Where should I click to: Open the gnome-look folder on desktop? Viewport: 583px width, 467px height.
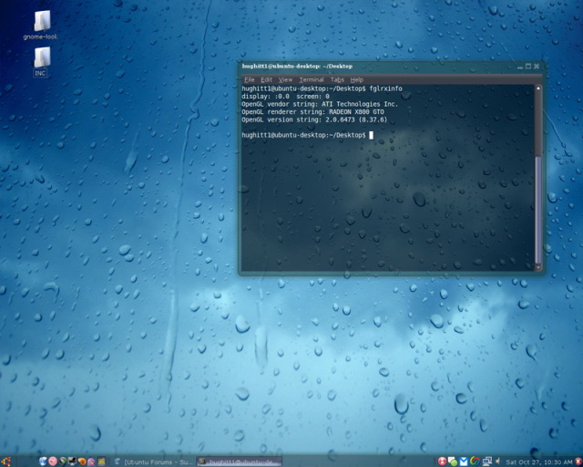42,23
